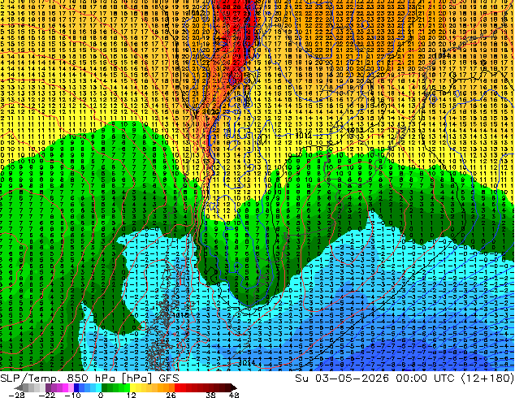Screen dimensions: 515x398
Task: Click the bright yellow legend swatch above 12
Action: coord(132,387)
